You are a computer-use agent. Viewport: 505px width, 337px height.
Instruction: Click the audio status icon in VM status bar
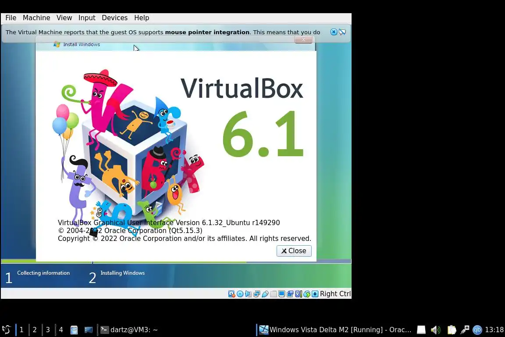tap(248, 294)
